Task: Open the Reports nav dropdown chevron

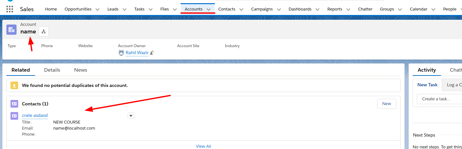Action: coord(348,9)
